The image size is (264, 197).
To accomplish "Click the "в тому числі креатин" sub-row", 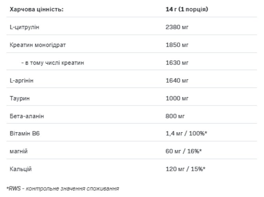I will pos(52,63).
